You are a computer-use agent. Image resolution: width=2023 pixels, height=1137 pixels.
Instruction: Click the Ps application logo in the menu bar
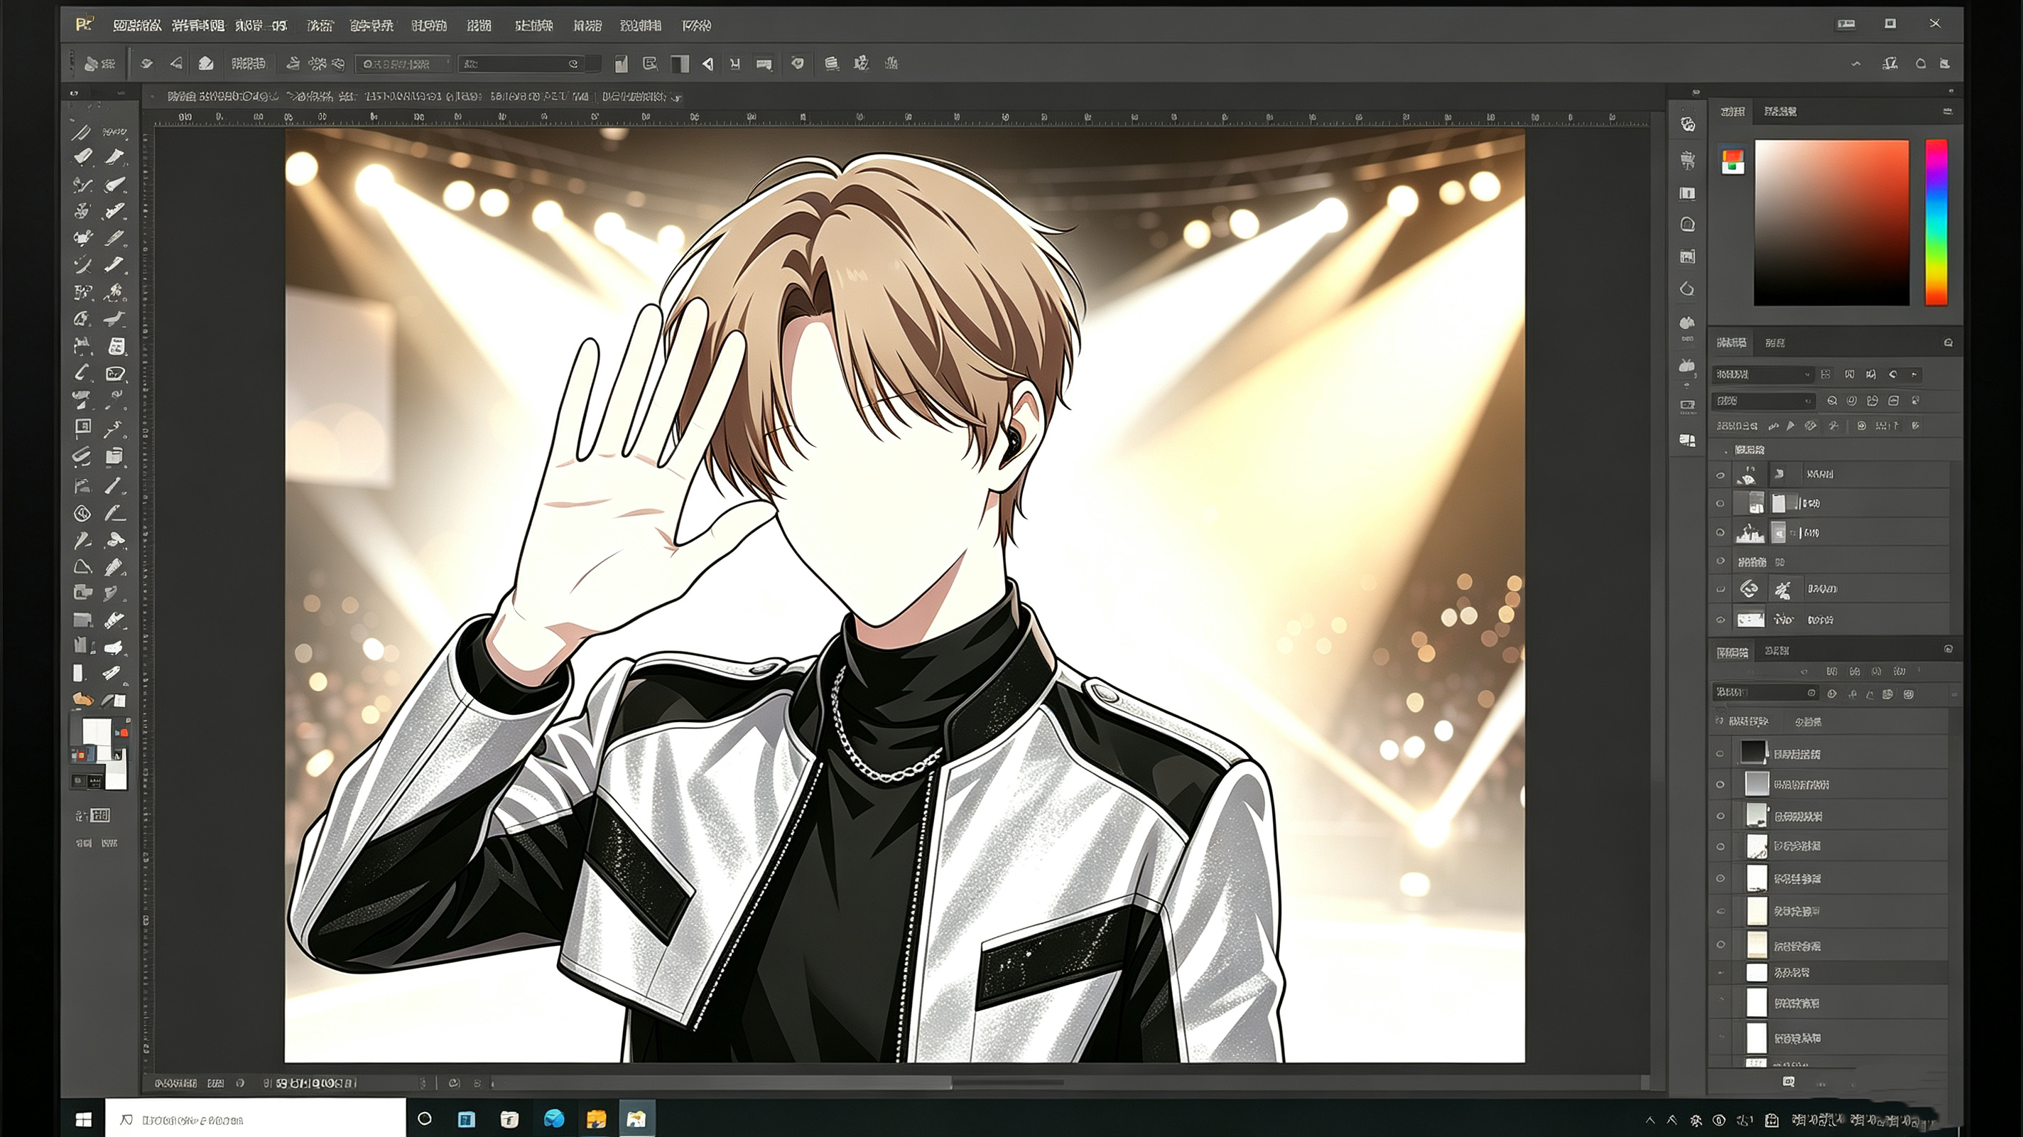click(x=84, y=24)
